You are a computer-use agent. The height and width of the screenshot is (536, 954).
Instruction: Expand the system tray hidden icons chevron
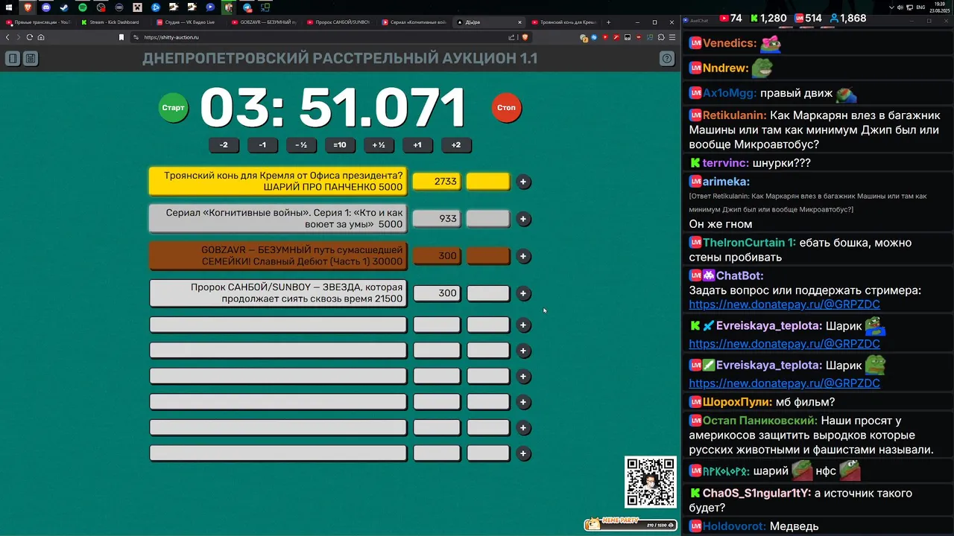(x=891, y=7)
